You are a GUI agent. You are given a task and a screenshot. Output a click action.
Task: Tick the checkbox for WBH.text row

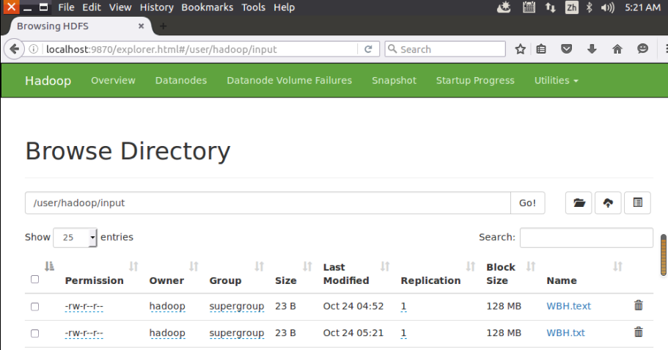[34, 307]
